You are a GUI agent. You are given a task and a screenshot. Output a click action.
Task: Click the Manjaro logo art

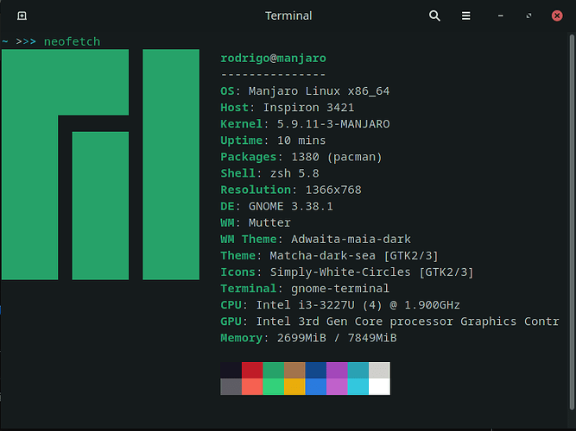click(x=101, y=165)
